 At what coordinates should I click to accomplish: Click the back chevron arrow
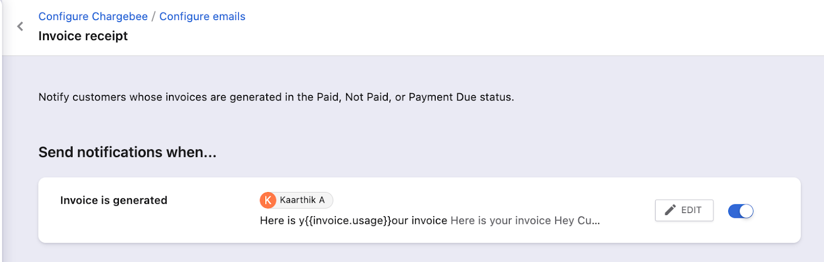point(20,26)
